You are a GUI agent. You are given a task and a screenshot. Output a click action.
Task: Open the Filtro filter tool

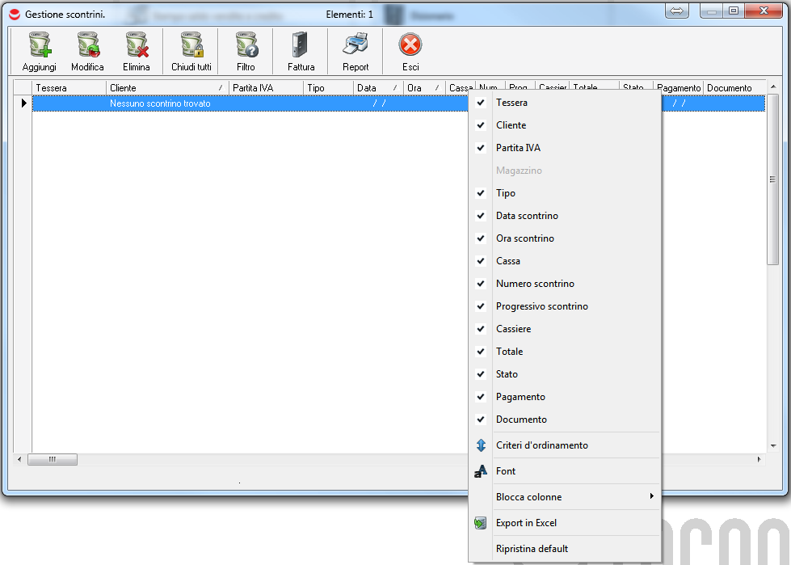pos(246,46)
